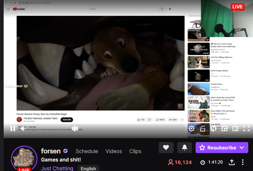This screenshot has height=171, width=253.
Task: Open the three-dot more options menu
Action: click(243, 162)
